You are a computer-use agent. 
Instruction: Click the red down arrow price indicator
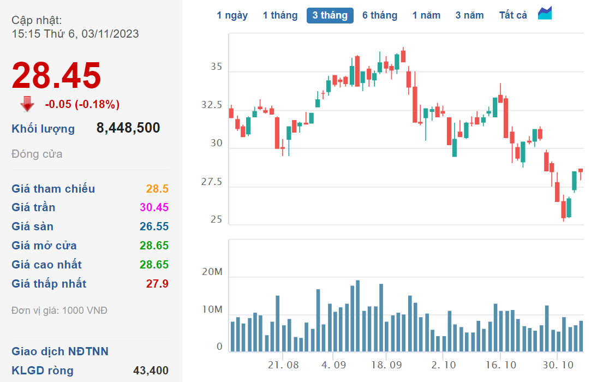tap(27, 104)
